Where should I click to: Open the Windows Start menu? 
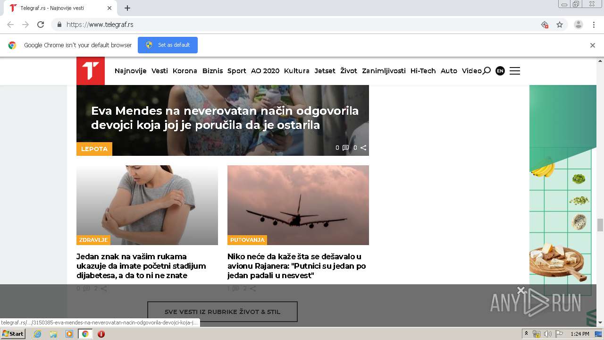[13, 334]
